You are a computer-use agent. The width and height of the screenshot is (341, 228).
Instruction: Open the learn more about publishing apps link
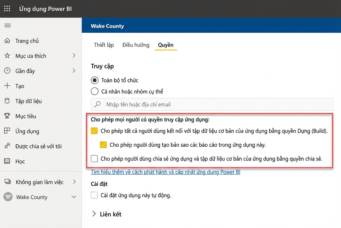165,172
